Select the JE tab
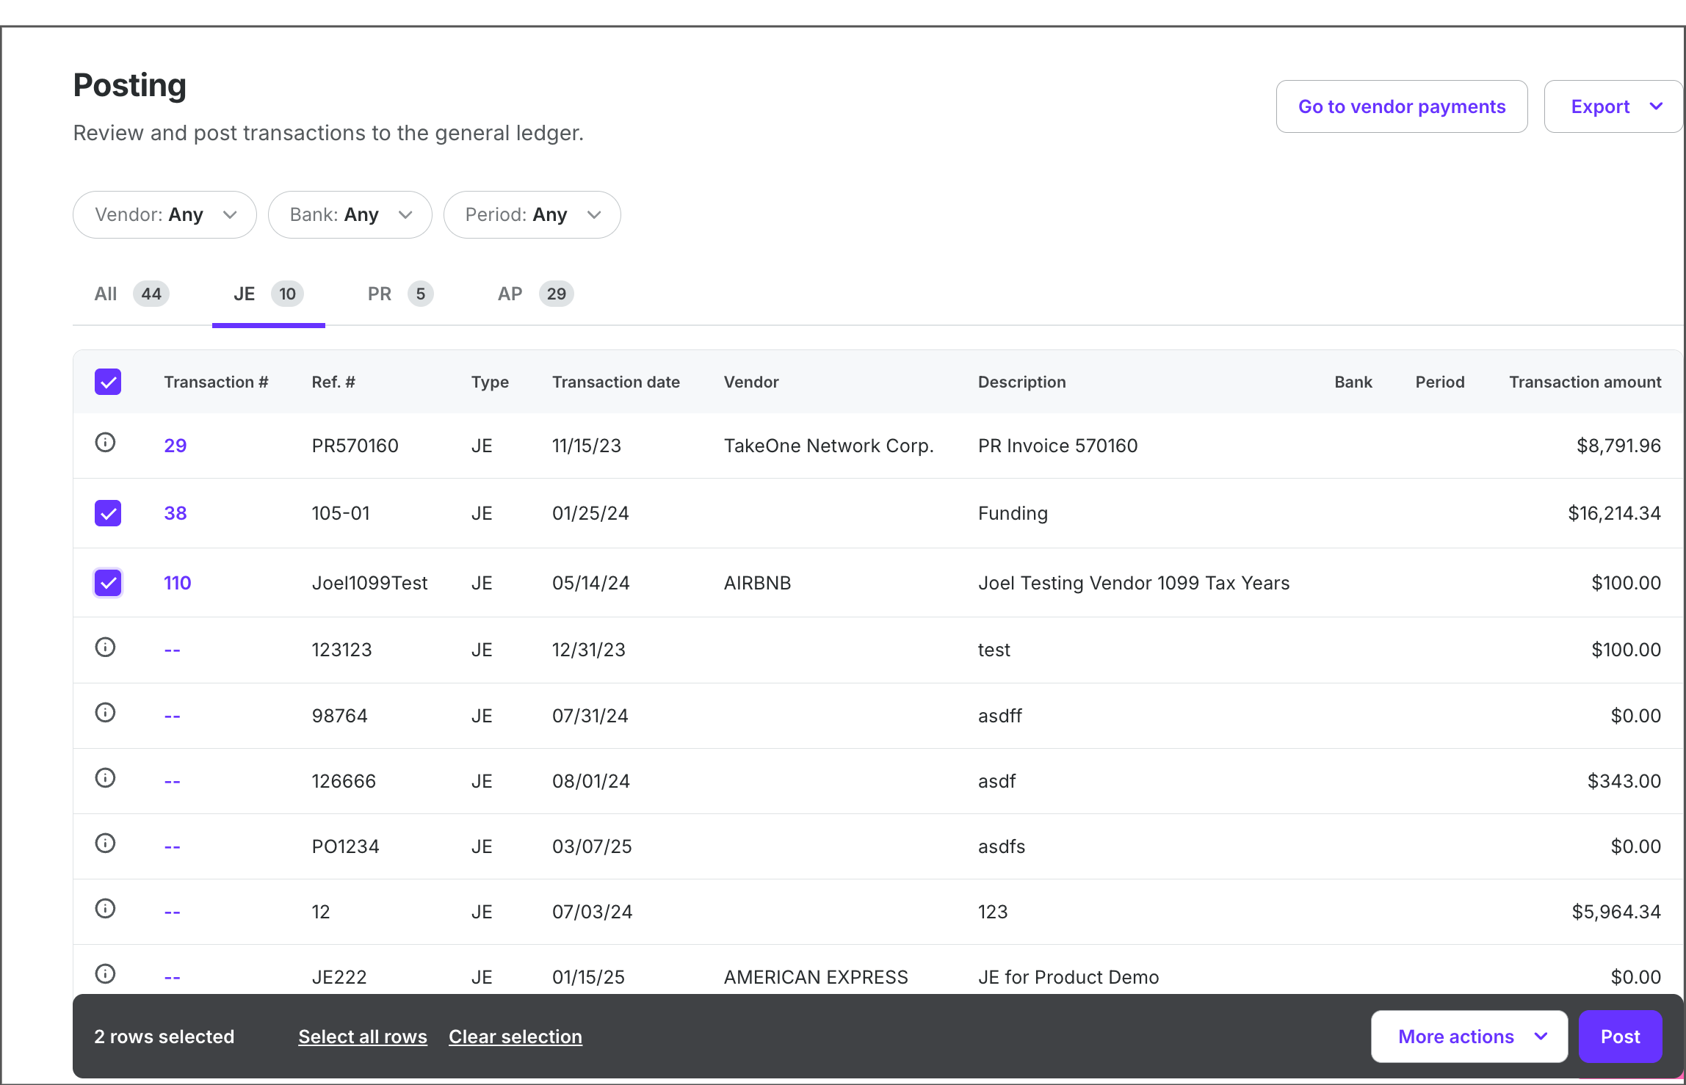The height and width of the screenshot is (1085, 1686). pyautogui.click(x=269, y=294)
